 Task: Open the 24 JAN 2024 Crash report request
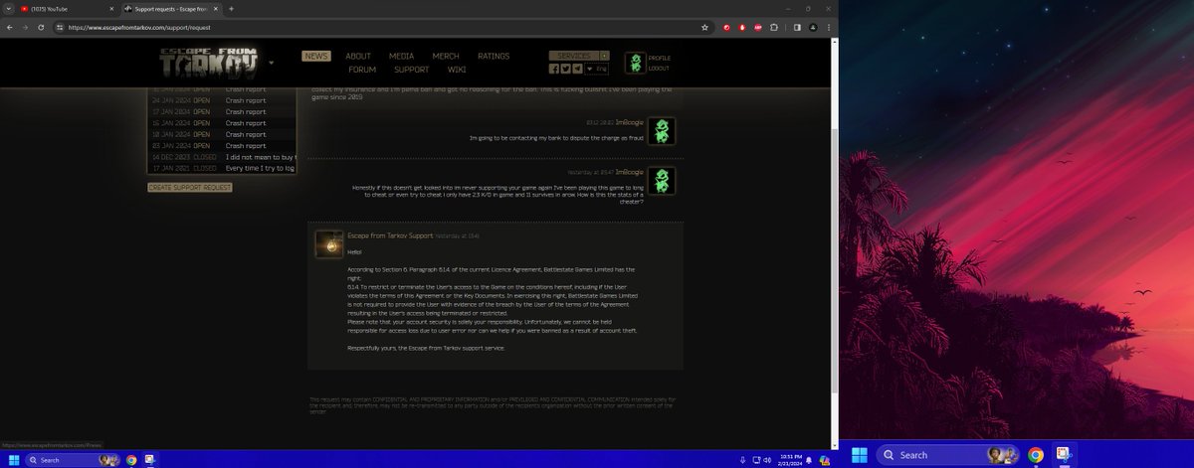(x=222, y=101)
